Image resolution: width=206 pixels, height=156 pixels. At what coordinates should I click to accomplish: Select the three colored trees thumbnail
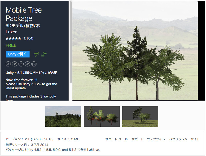[x=102, y=116]
